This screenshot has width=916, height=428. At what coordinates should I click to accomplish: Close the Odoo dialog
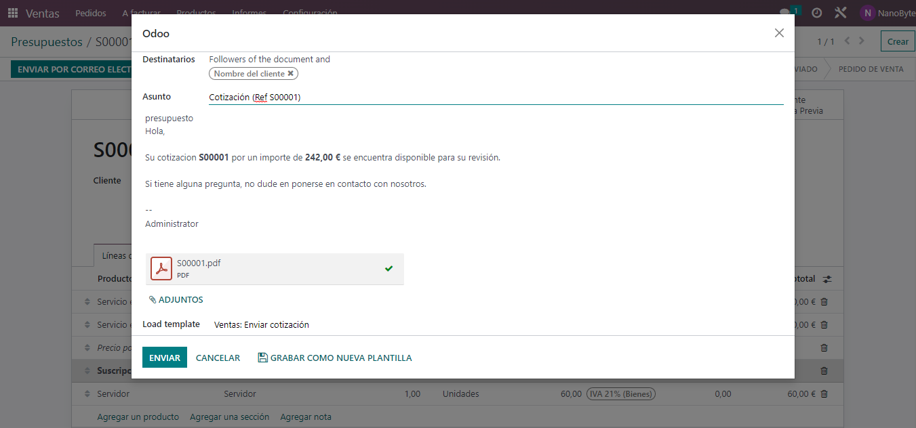point(779,33)
